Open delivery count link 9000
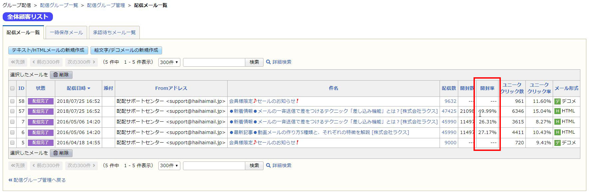Screen dimensions: 589x193 tap(450, 143)
